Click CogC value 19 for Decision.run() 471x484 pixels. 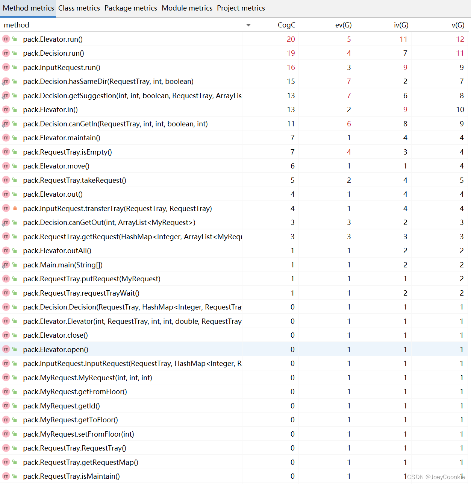[x=291, y=53]
